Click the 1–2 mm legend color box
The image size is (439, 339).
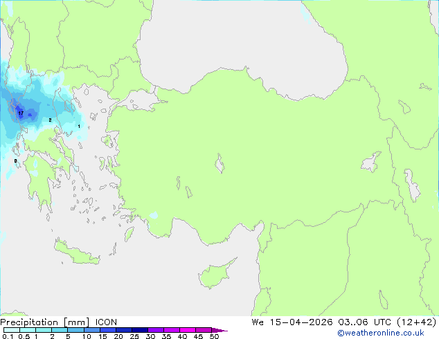44,330
